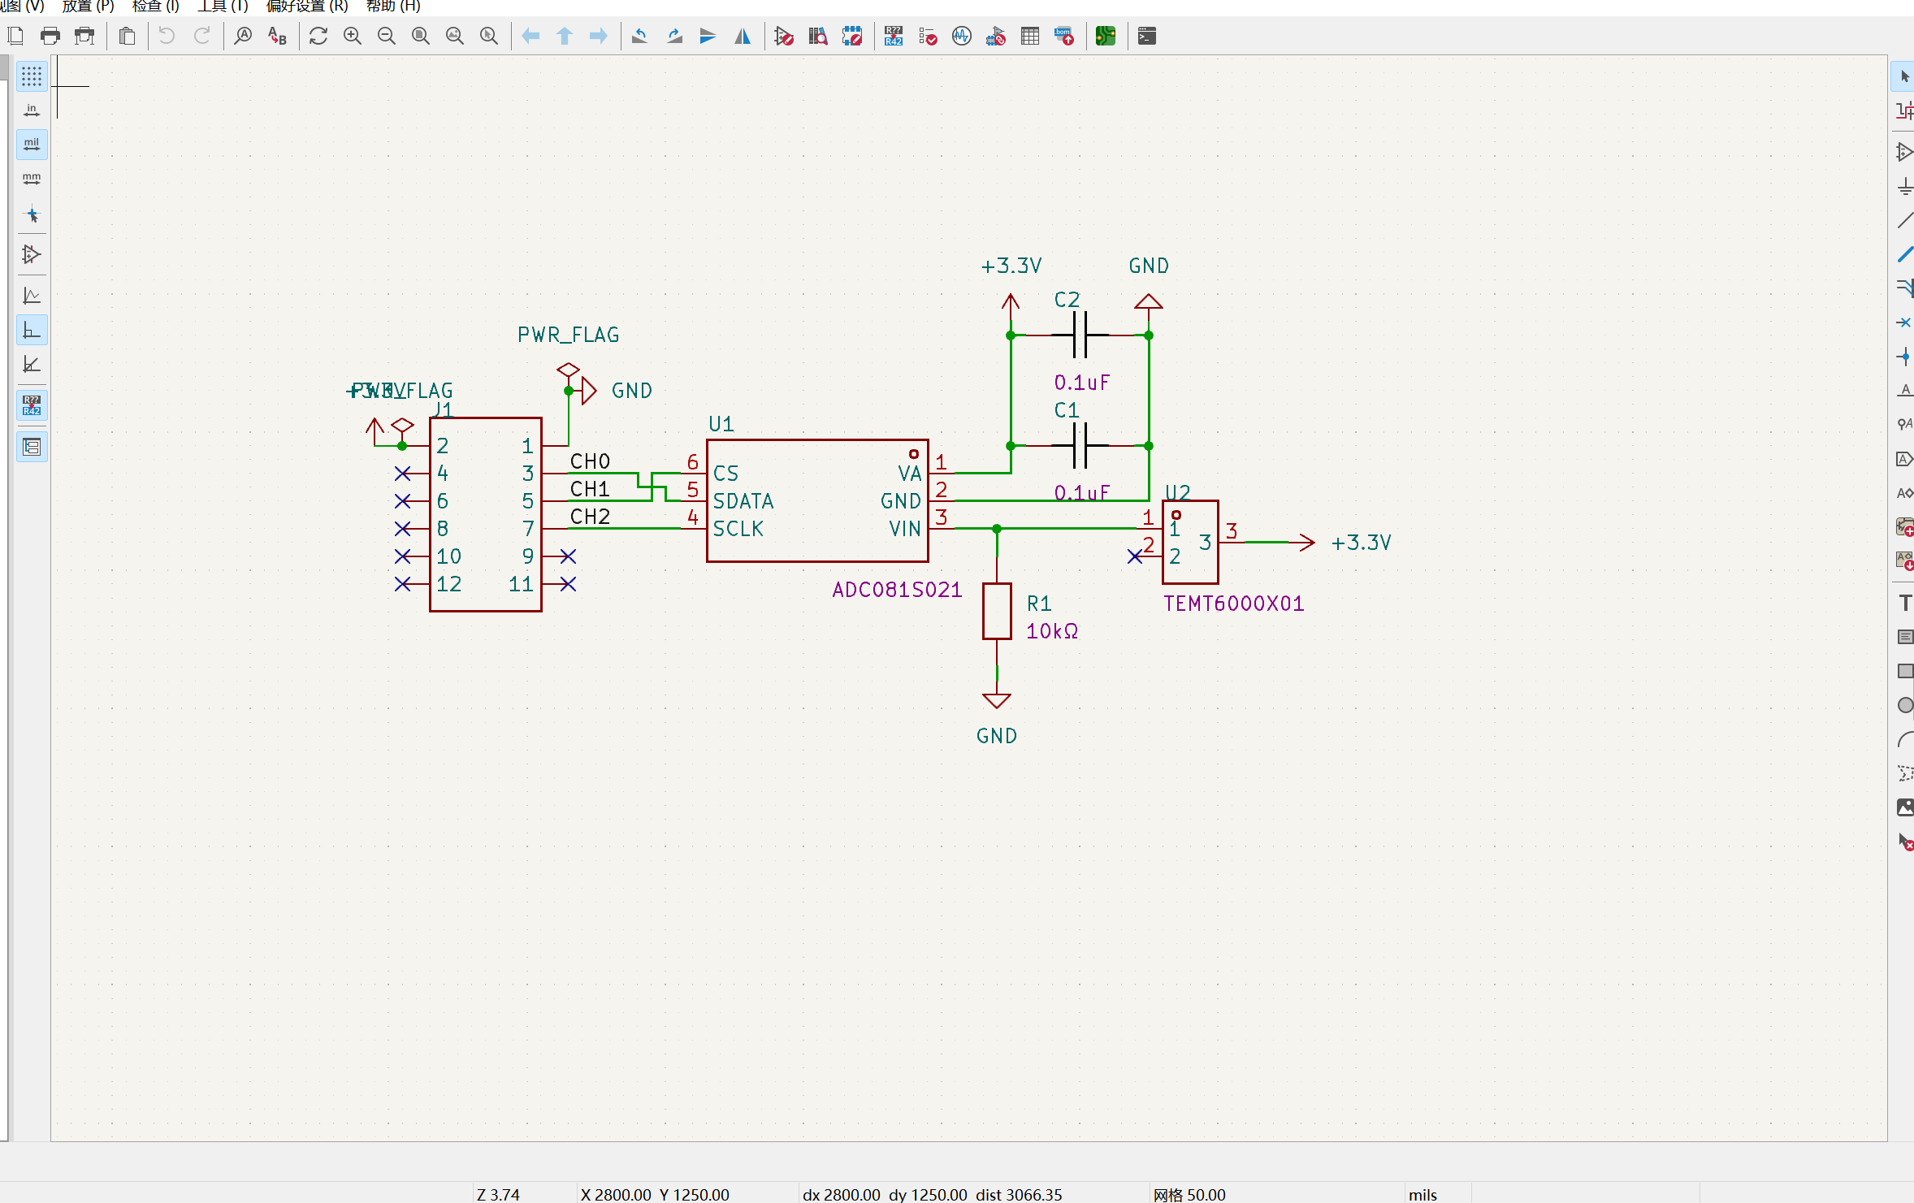Open the Symbol Library Browser icon

pos(818,36)
